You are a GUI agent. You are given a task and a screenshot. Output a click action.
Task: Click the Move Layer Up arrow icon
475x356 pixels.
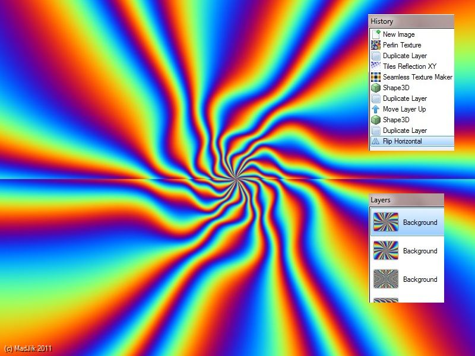coord(376,109)
